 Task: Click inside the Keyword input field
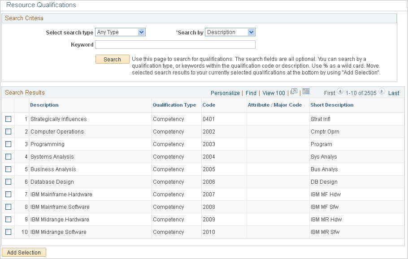(175, 44)
